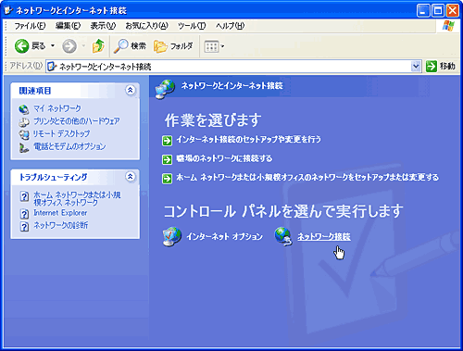
Task: Click the マイ ネットワーク globe icon
Action: [x=24, y=109]
